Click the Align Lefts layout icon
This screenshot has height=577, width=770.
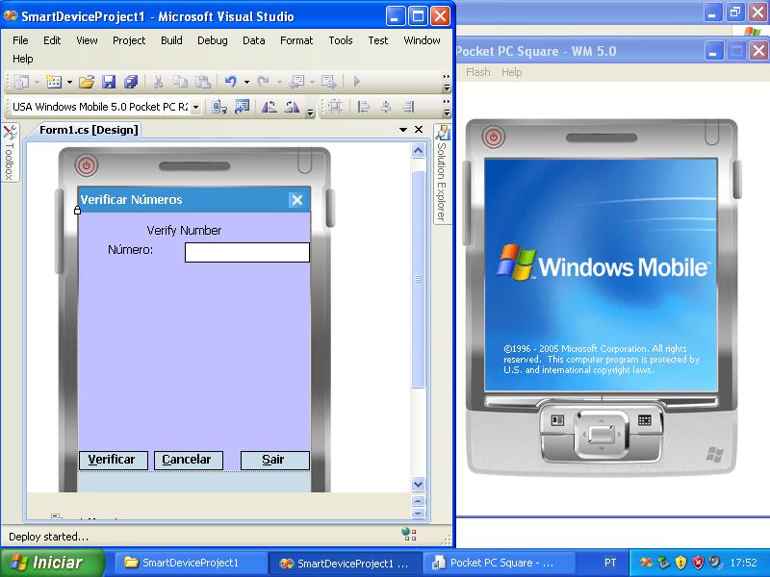[363, 107]
